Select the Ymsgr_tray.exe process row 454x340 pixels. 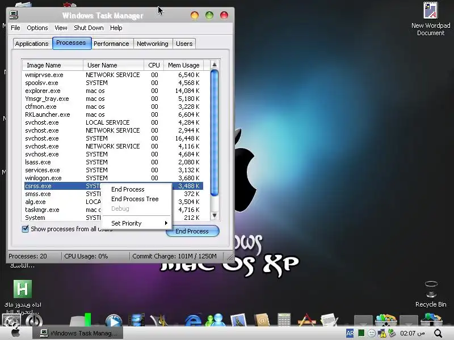click(x=113, y=99)
